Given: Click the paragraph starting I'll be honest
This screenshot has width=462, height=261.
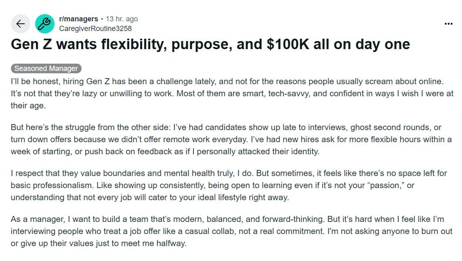Looking at the screenshot, I should pos(232,93).
